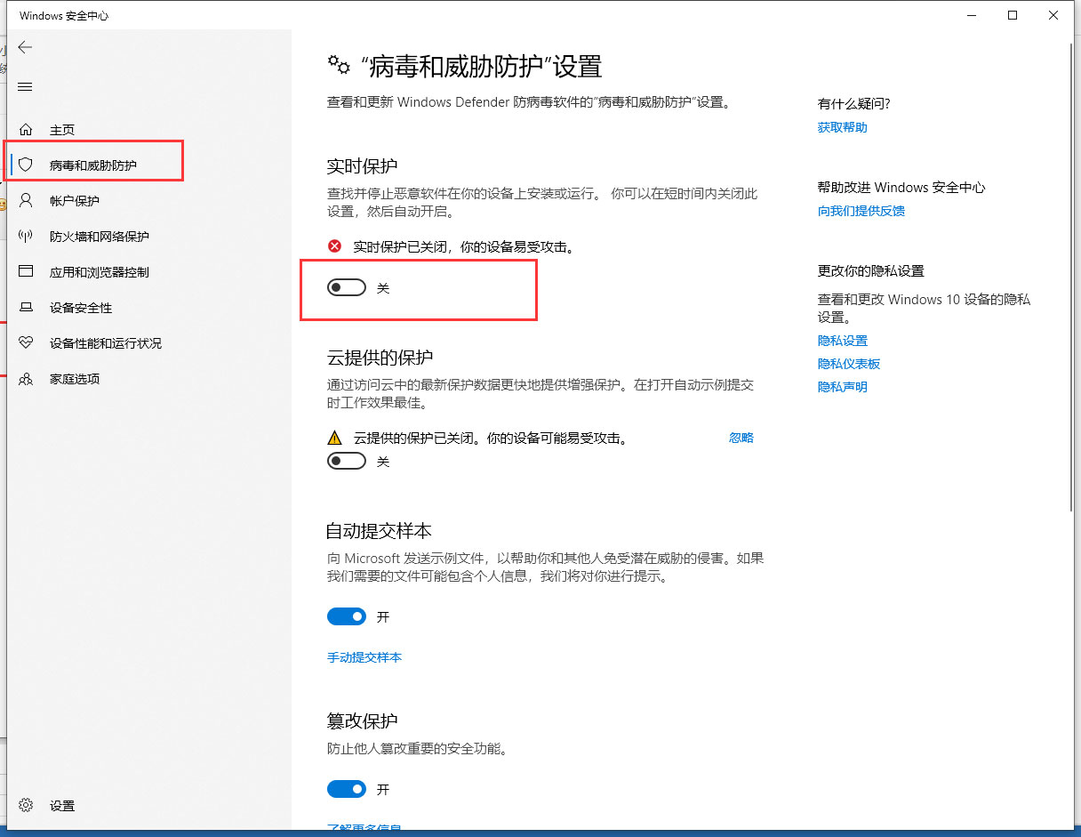The height and width of the screenshot is (837, 1081).
Task: Open 设置 at the bottom left
Action: pyautogui.click(x=62, y=806)
